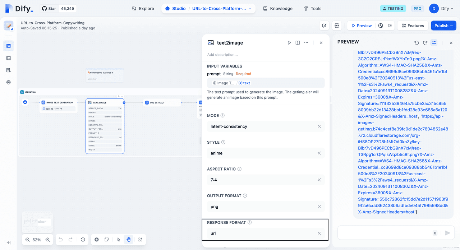The image size is (460, 250).
Task: Switch to the Explore tab
Action: pos(143,9)
